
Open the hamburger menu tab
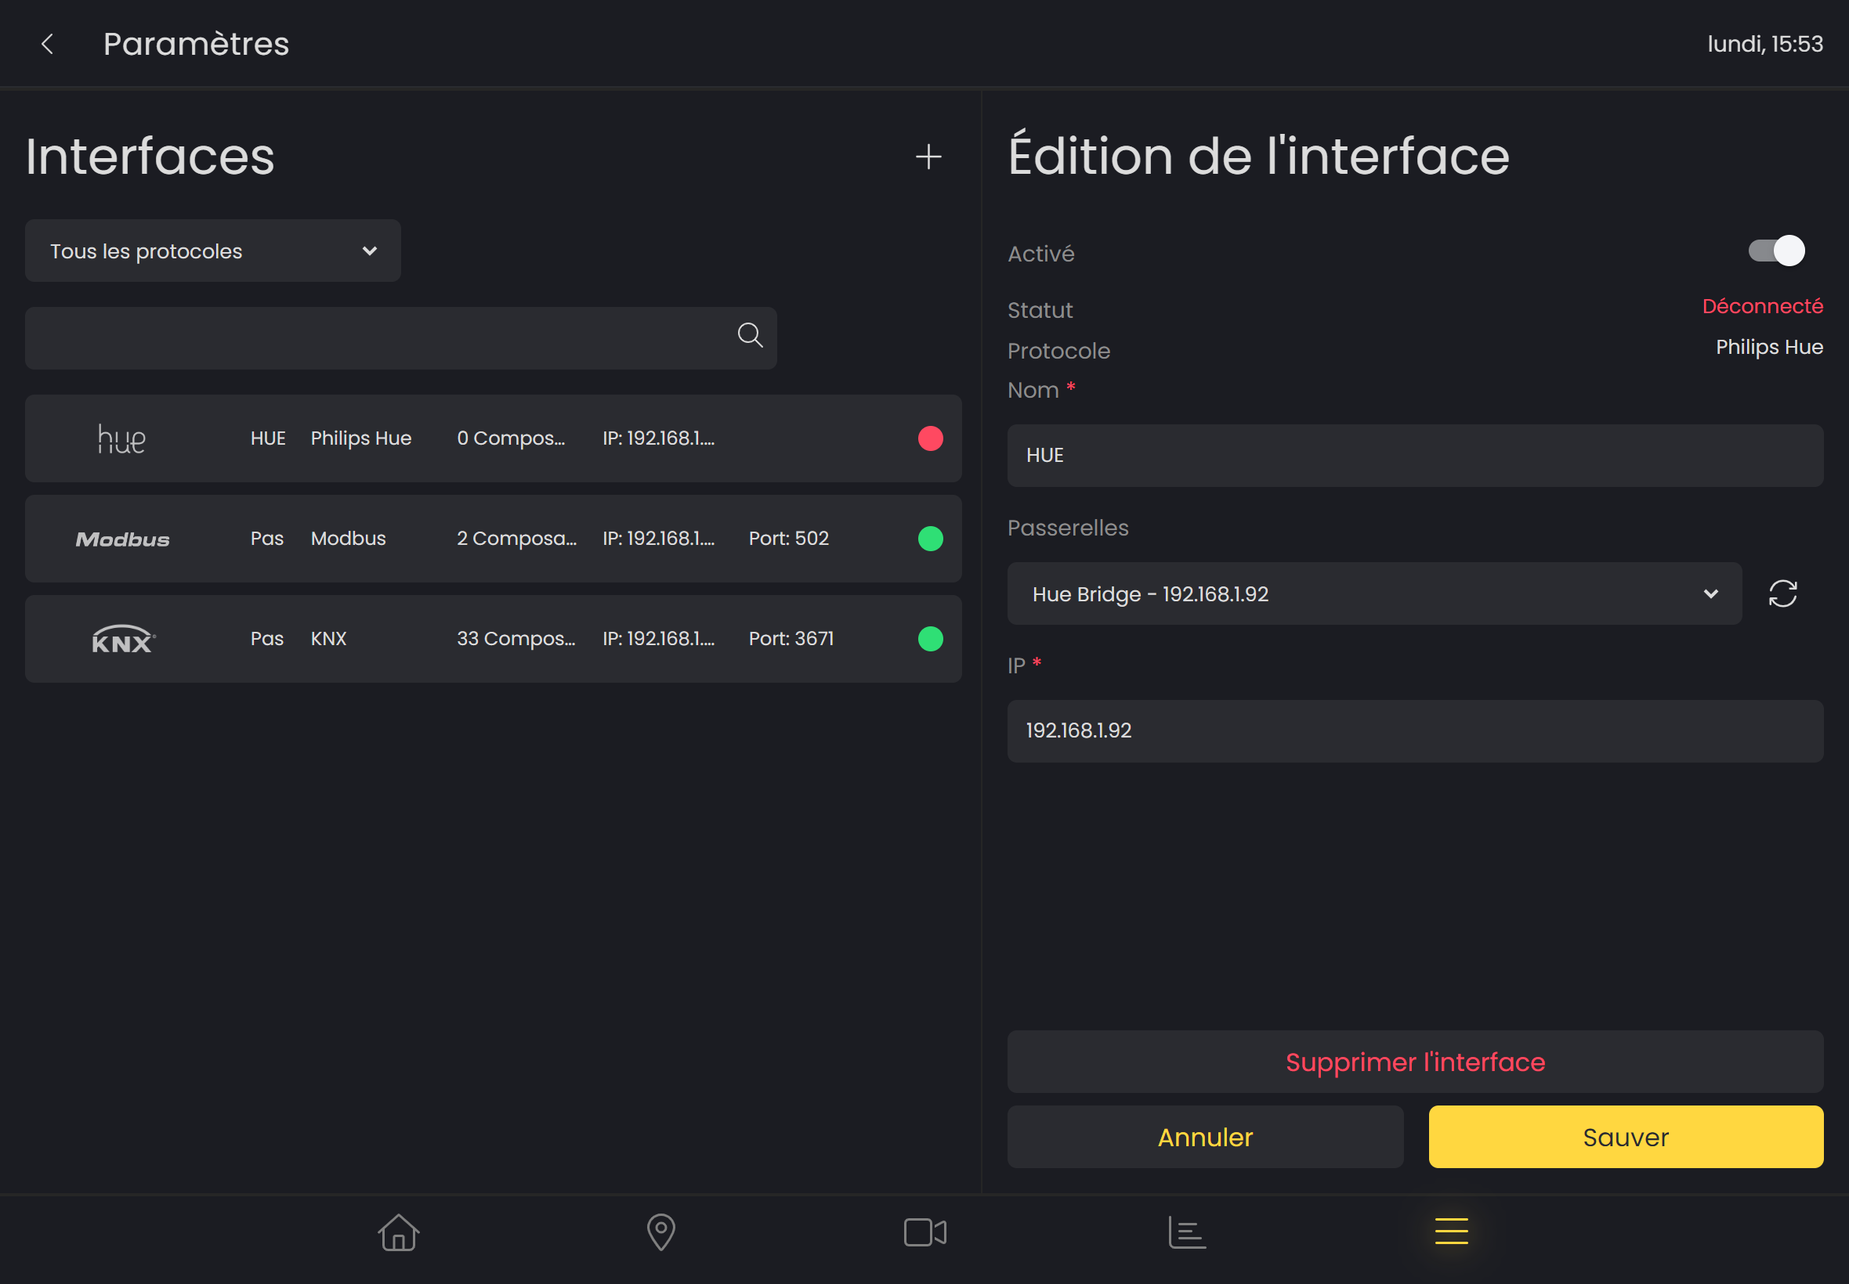click(x=1450, y=1232)
